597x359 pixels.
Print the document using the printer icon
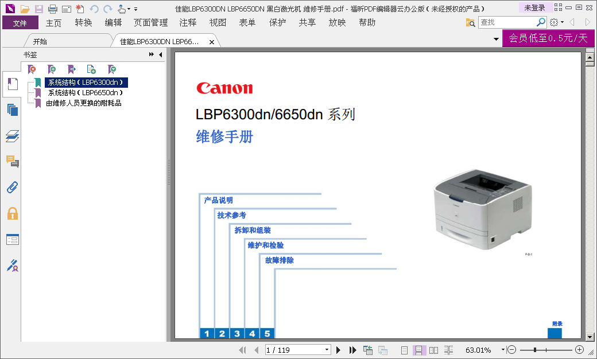53,9
